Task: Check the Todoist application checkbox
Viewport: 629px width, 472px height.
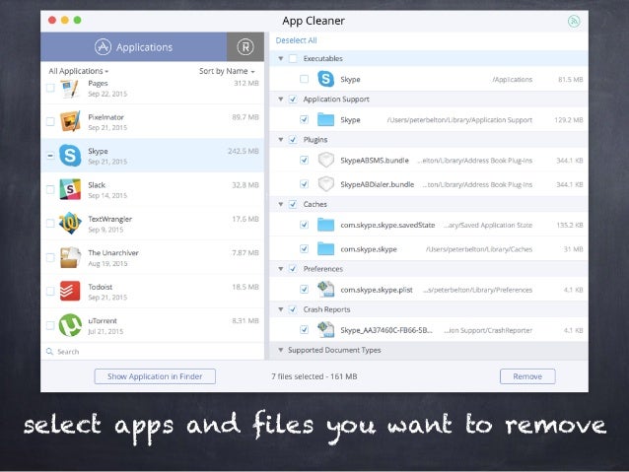Action: pos(50,291)
